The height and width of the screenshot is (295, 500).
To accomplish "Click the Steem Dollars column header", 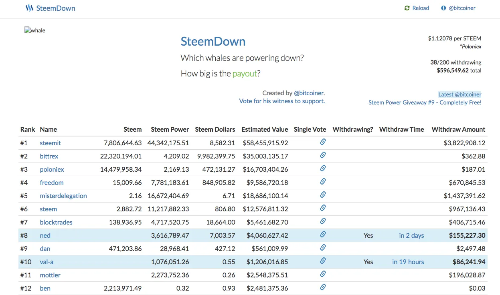I will (x=215, y=129).
